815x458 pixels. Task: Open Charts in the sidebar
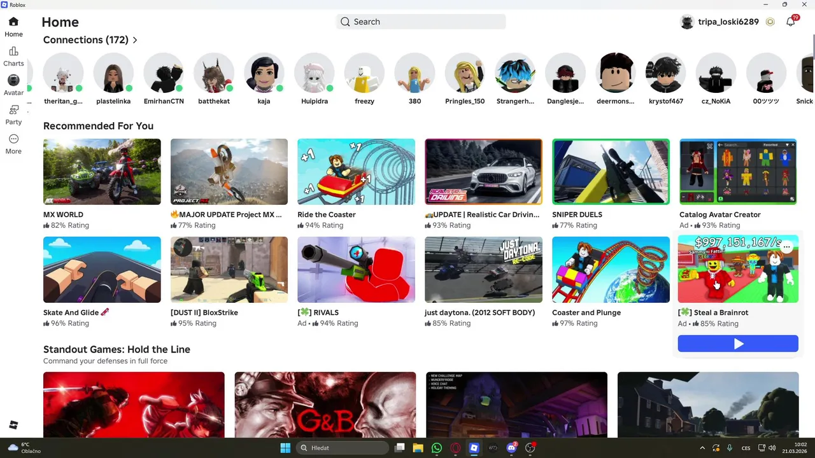tap(13, 52)
